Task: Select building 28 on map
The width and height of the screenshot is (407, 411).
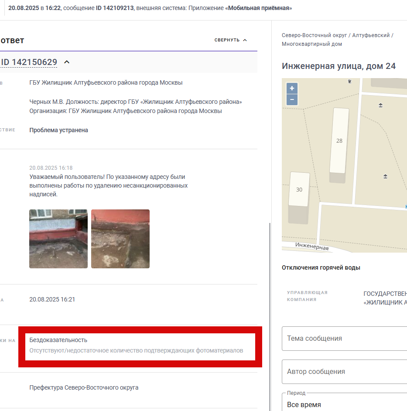Action: 339,141
